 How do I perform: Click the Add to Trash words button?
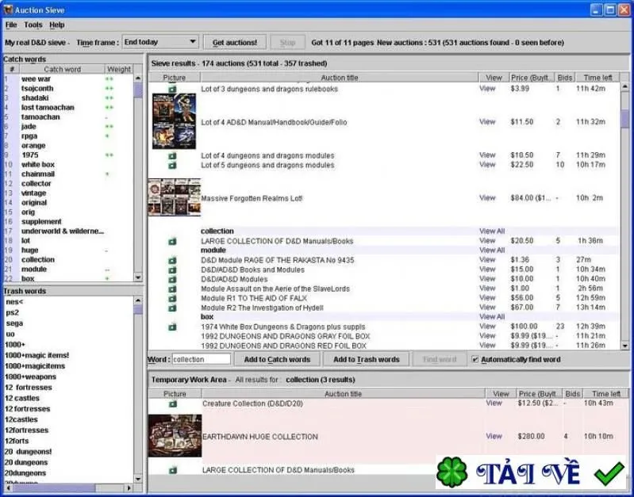click(367, 359)
